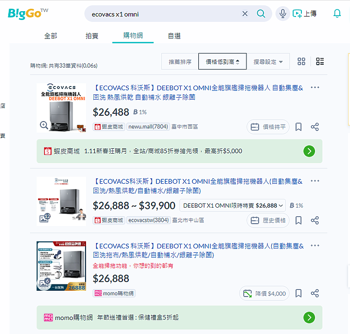Screen dimensions: 350x334
Task: Share the ecovacstw listing
Action: (x=315, y=221)
